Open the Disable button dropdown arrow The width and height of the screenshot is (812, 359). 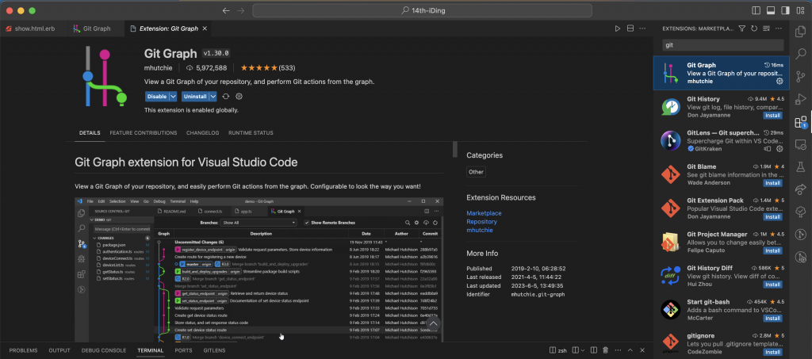tap(174, 97)
